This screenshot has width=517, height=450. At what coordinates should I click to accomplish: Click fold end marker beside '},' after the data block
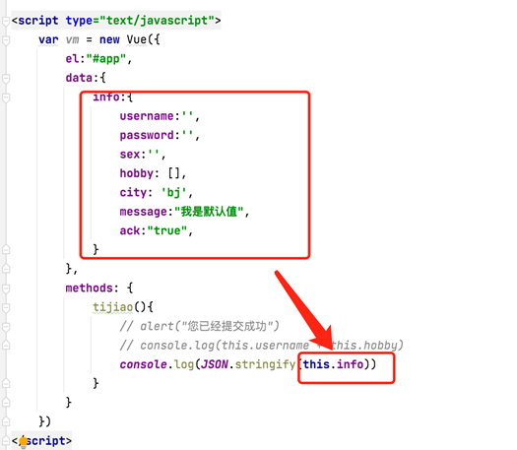6,269
